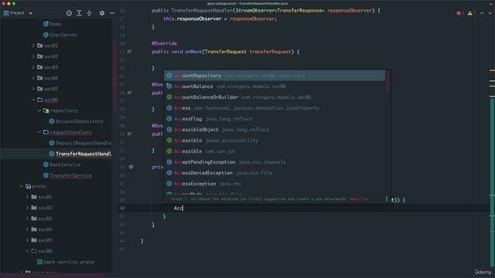Choose AccountBalanceOrBuilder completion suggestion
Screen dimensions: 495x278
(x=275, y=97)
